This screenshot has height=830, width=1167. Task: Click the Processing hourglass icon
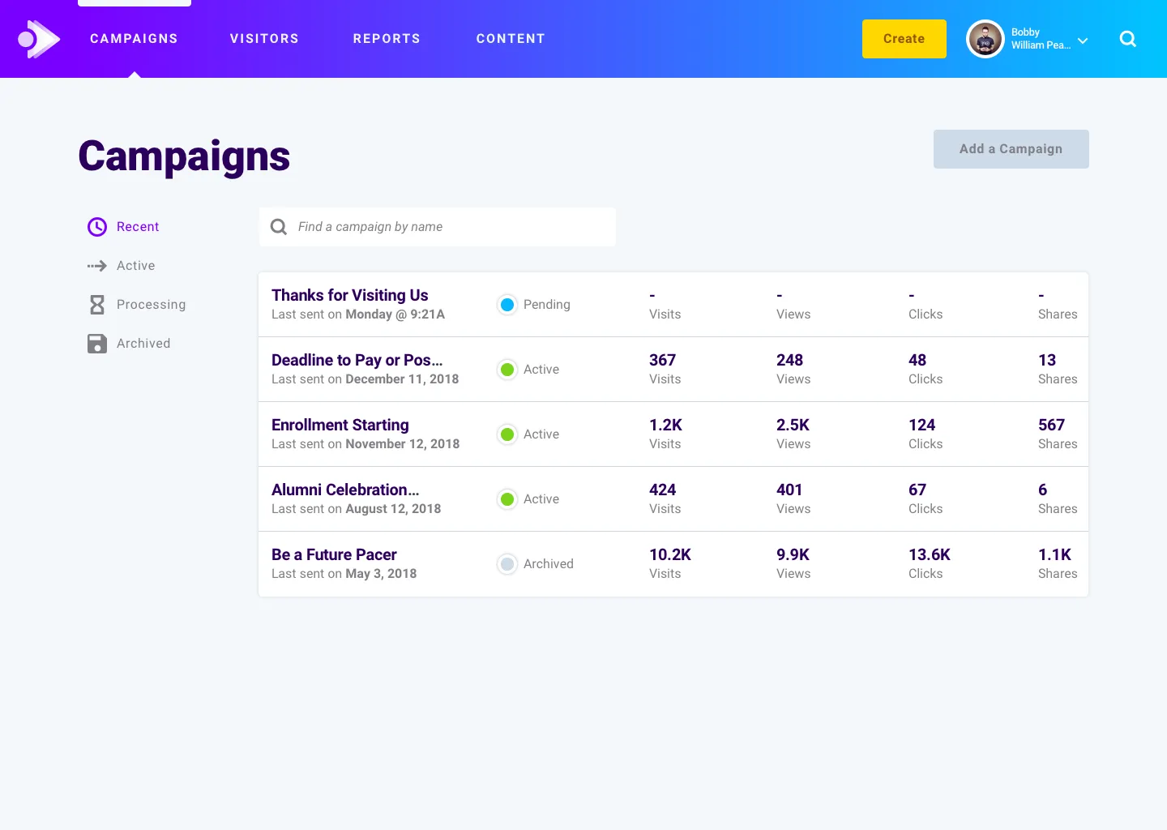(x=97, y=305)
